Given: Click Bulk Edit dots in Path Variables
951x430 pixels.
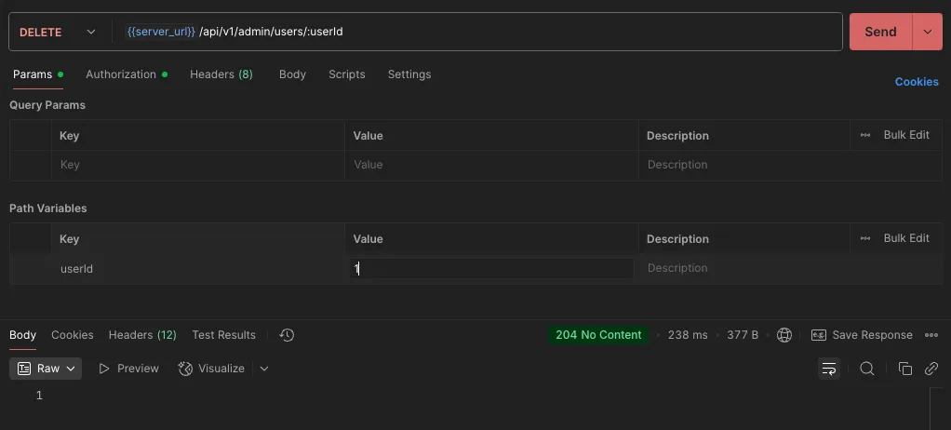Looking at the screenshot, I should pyautogui.click(x=865, y=238).
